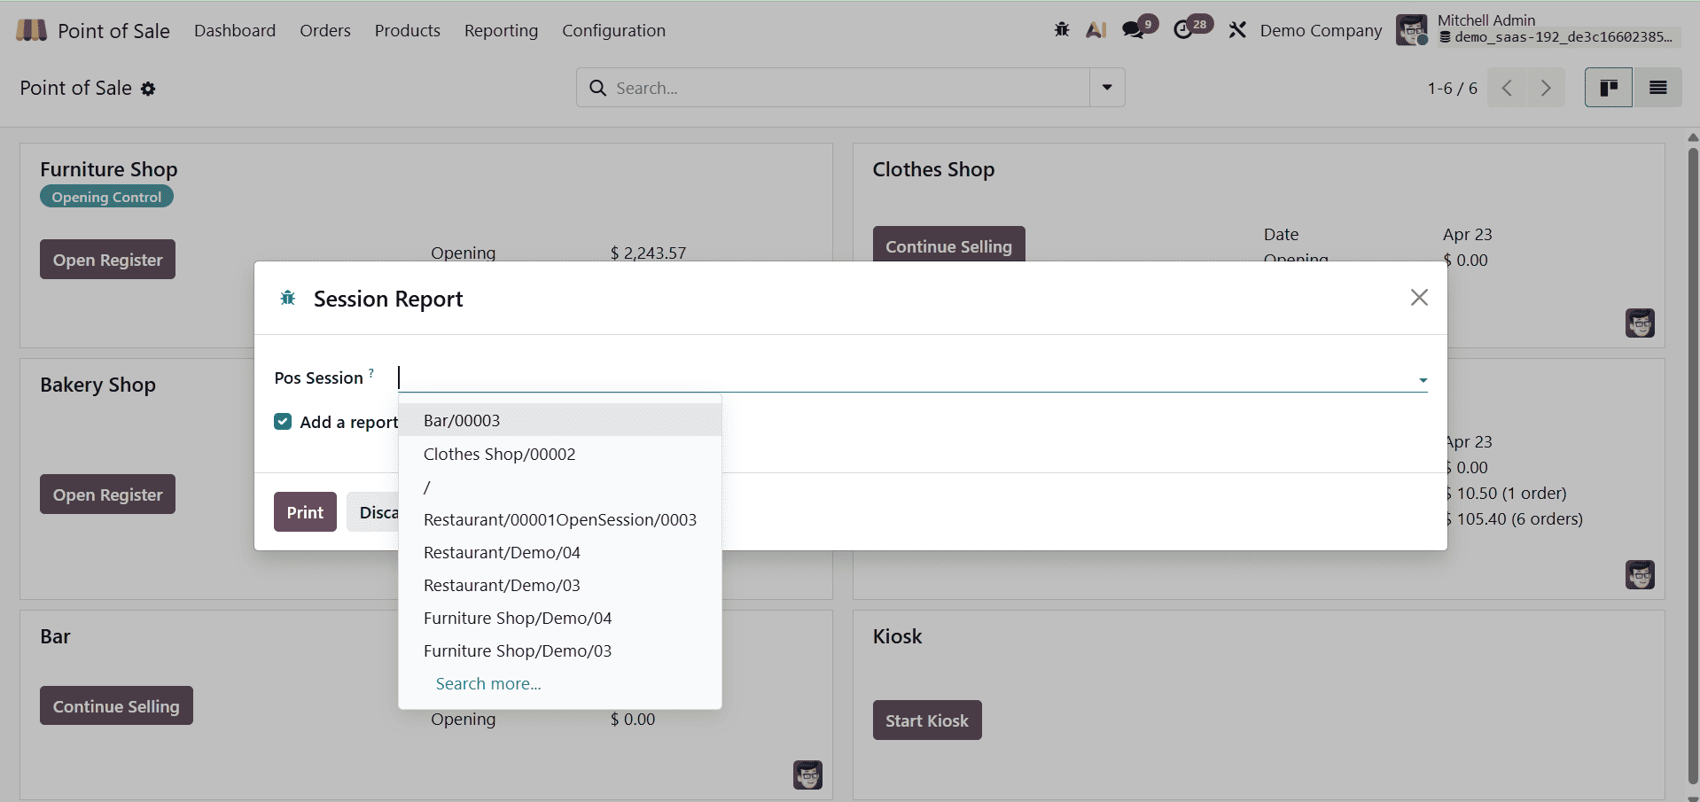Open the debug bug icon in top bar

[1061, 29]
